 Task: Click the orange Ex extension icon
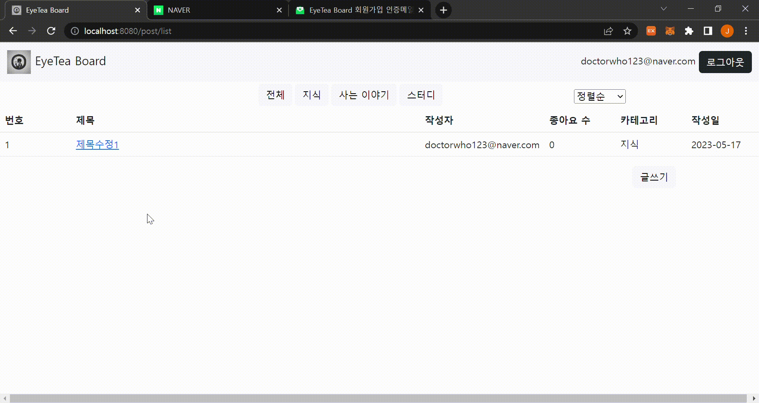[651, 31]
